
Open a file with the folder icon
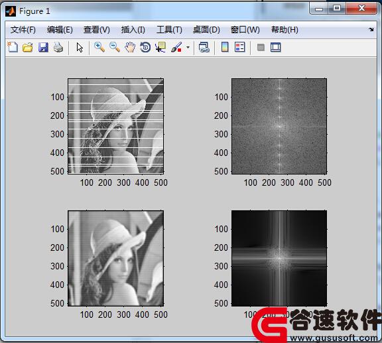tap(28, 47)
